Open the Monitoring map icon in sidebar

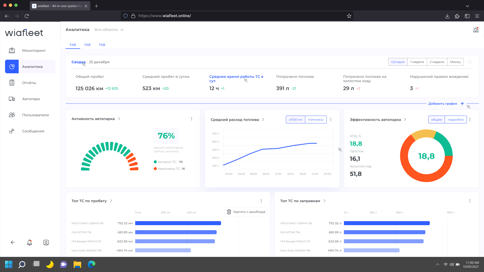click(x=12, y=50)
